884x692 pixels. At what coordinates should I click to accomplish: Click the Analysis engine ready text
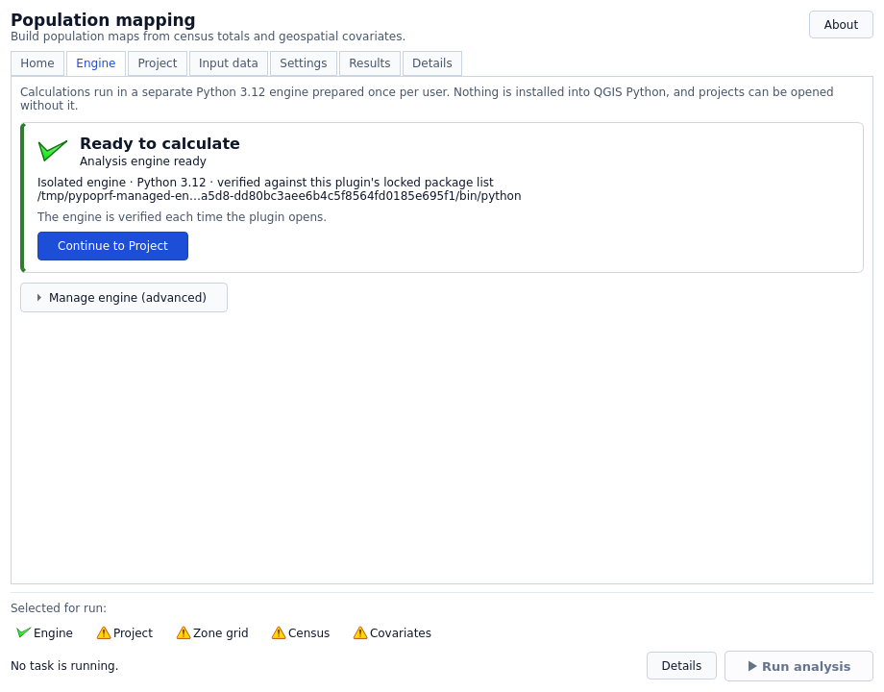click(142, 161)
